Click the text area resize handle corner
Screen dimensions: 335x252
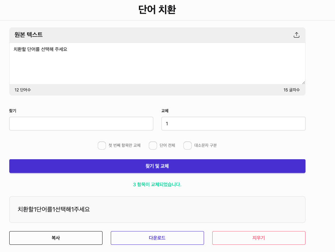(x=303, y=83)
